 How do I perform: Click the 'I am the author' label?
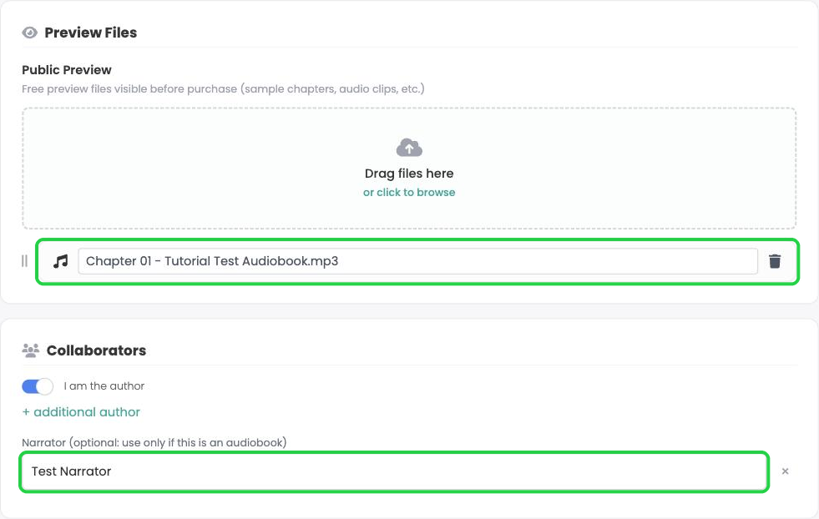pyautogui.click(x=104, y=385)
